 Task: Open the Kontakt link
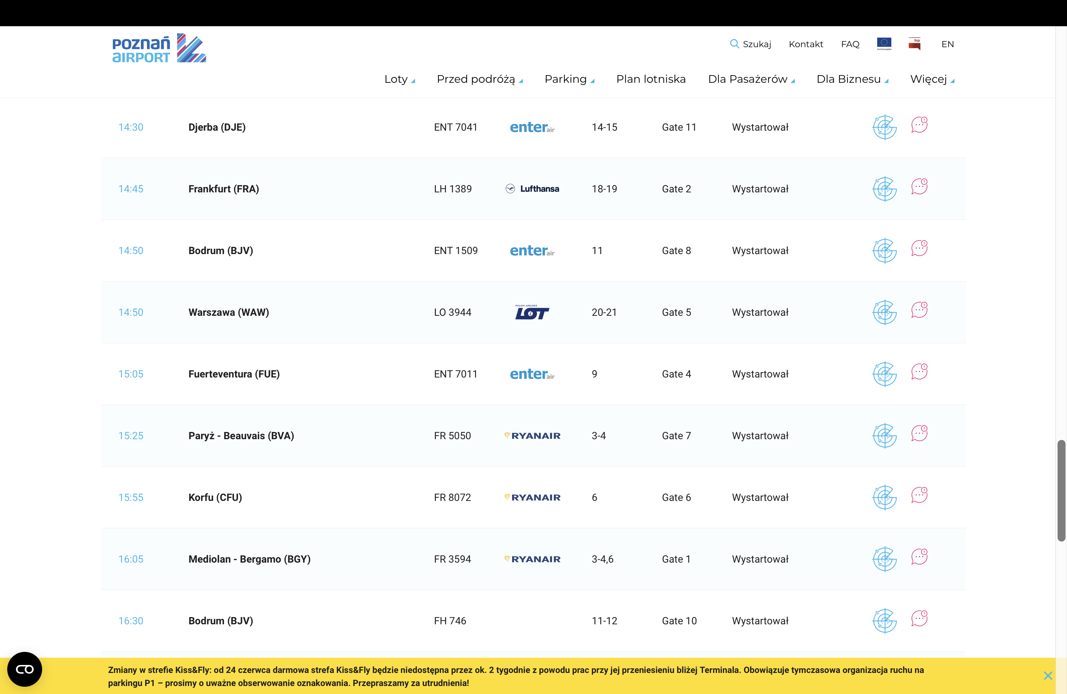806,44
